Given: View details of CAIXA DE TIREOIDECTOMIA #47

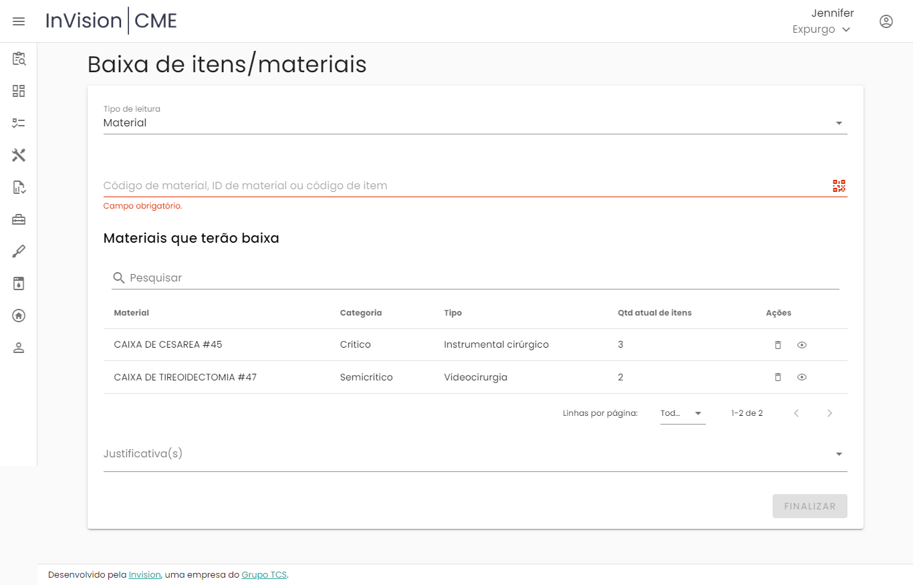Looking at the screenshot, I should pos(802,377).
